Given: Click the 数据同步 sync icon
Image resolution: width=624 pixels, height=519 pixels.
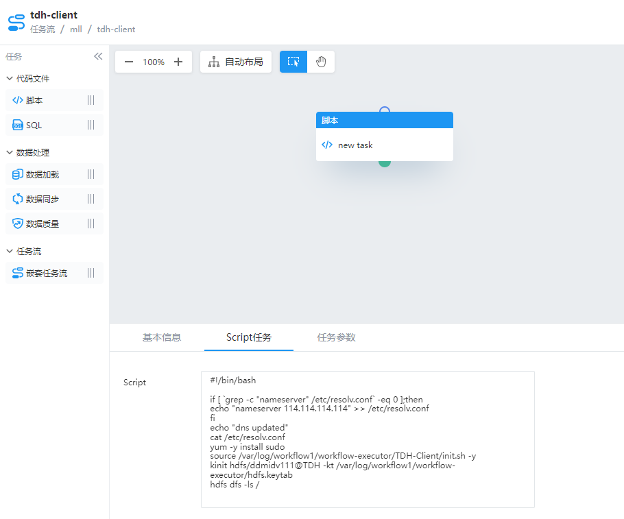Looking at the screenshot, I should click(x=18, y=199).
